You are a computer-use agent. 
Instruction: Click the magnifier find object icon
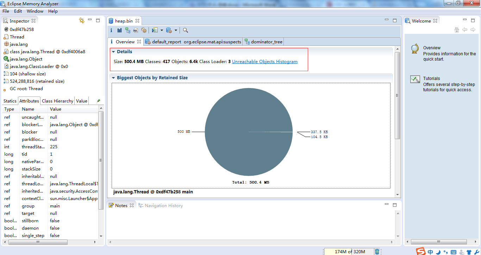pos(186,30)
